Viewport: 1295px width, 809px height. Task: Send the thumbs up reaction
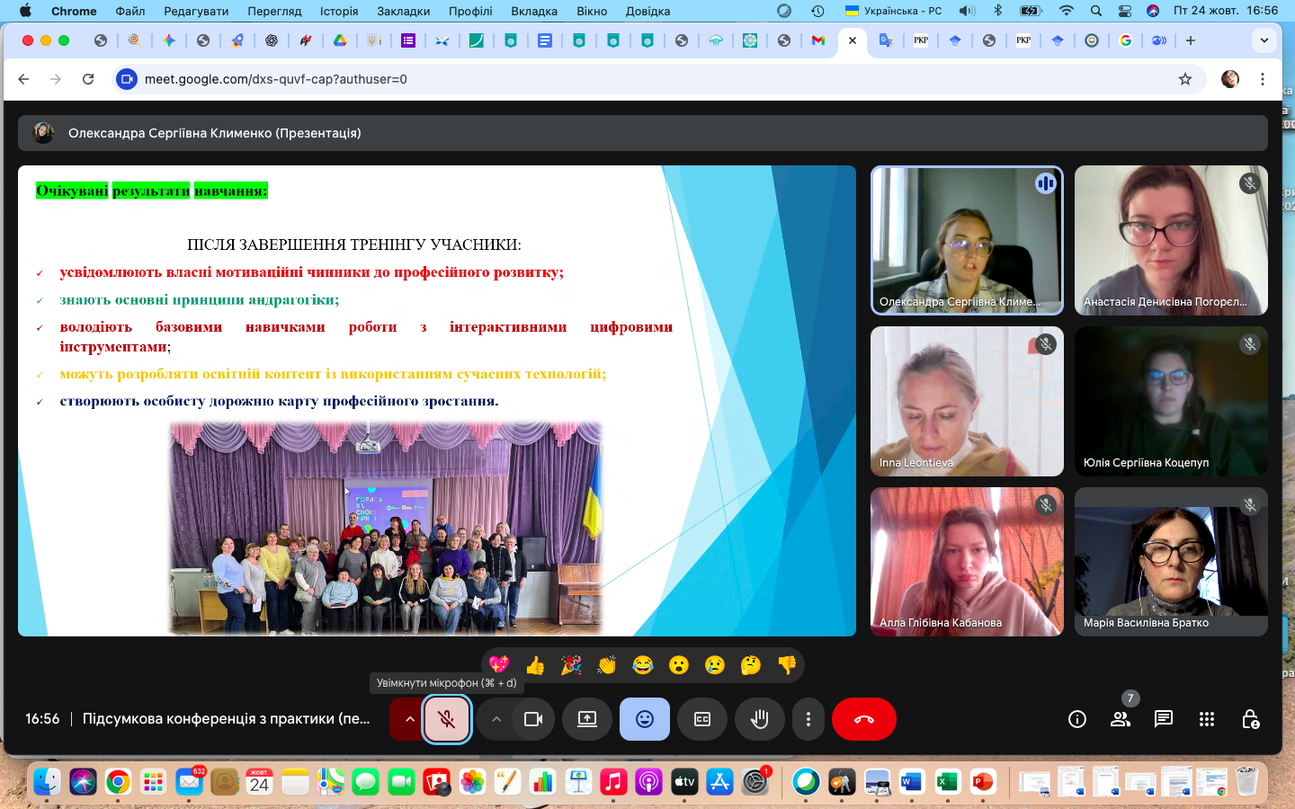(535, 665)
